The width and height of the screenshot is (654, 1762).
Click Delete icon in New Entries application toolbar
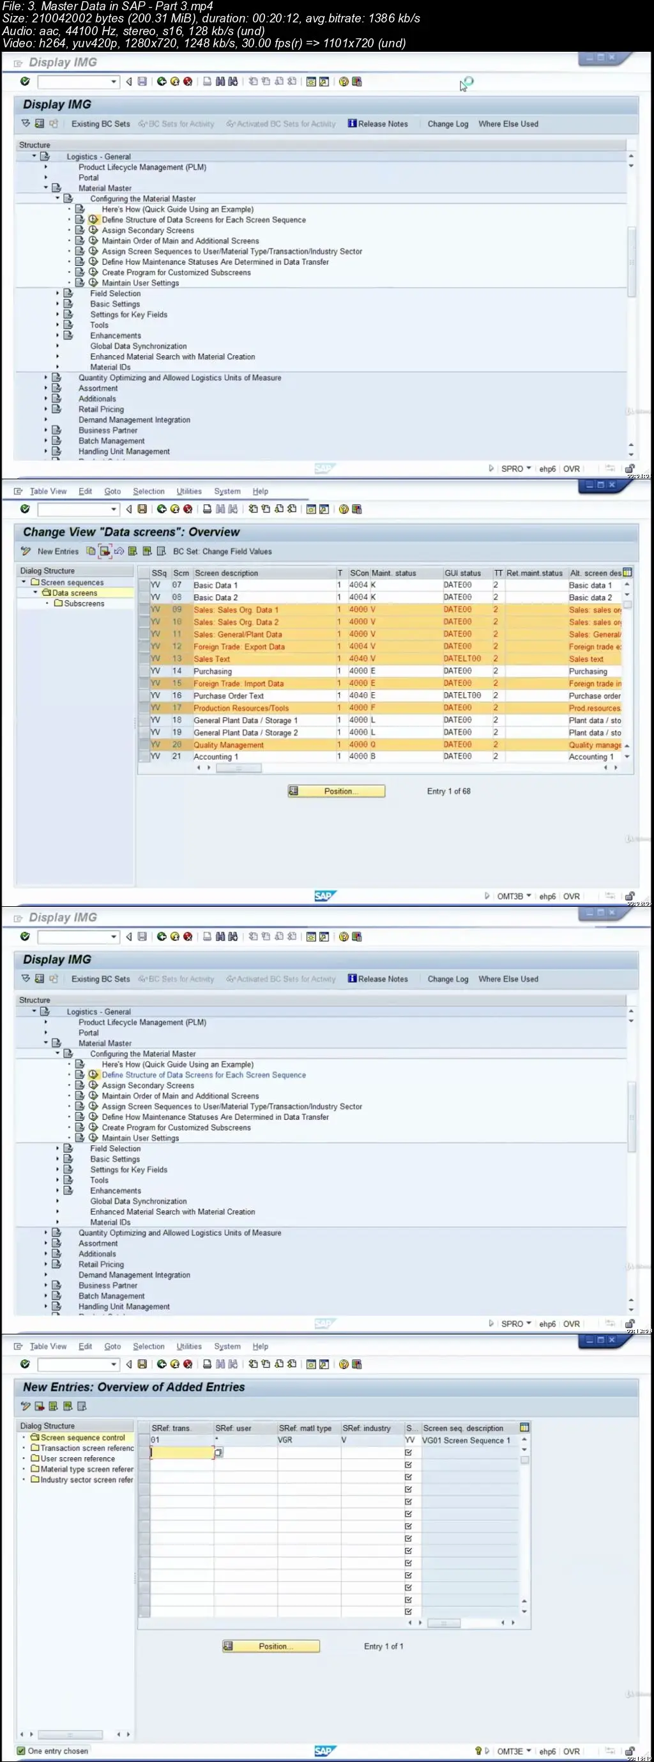[40, 1406]
